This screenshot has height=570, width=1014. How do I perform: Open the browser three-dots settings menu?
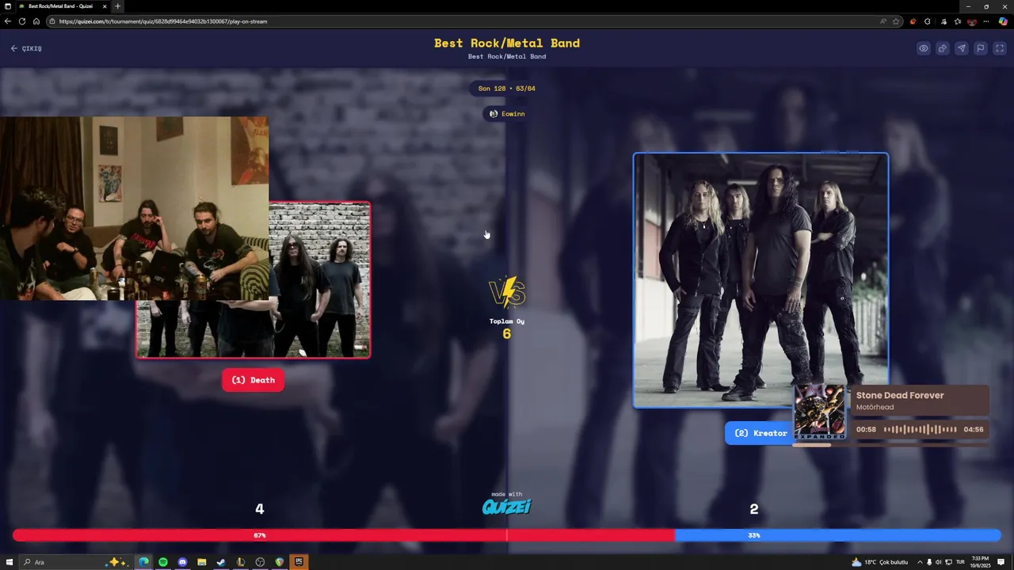[986, 21]
